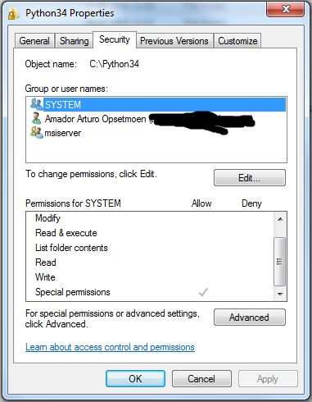
Task: Open Advanced permission settings
Action: (250, 317)
